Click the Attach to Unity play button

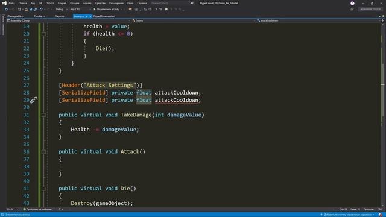(x=107, y=10)
